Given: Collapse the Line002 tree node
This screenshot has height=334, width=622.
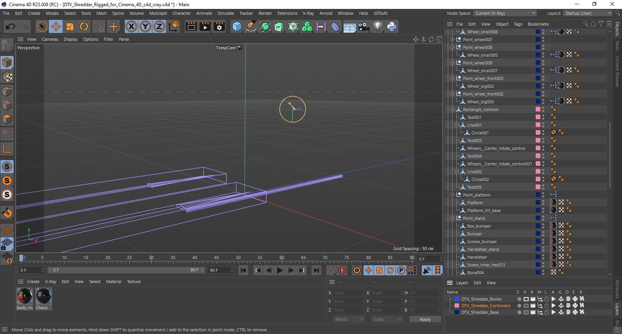Looking at the screenshot, I should coord(457,172).
